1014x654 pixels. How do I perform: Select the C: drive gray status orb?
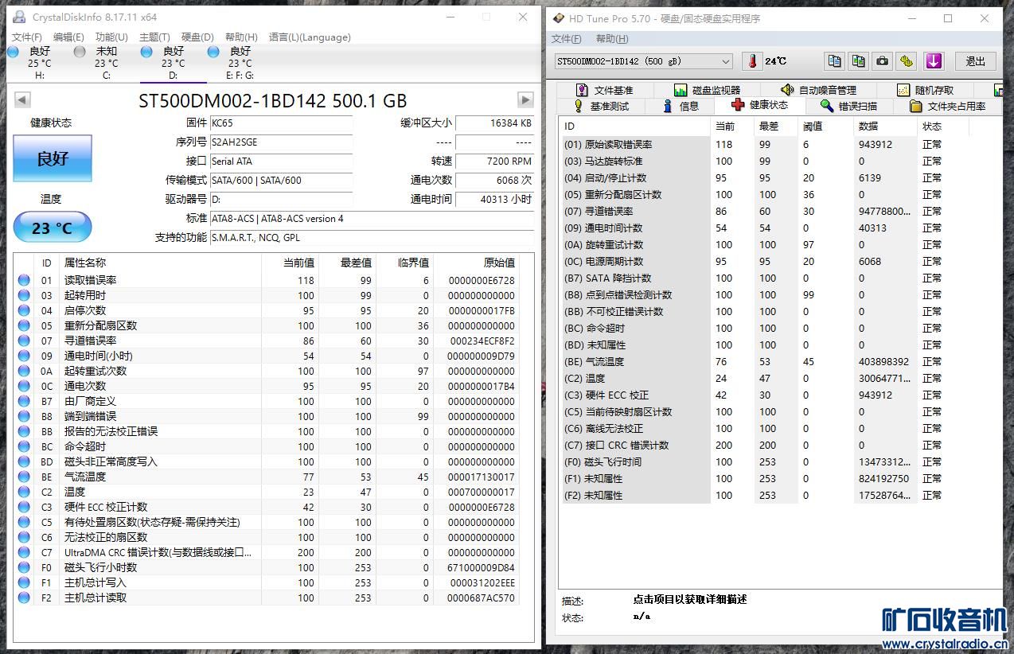point(80,52)
